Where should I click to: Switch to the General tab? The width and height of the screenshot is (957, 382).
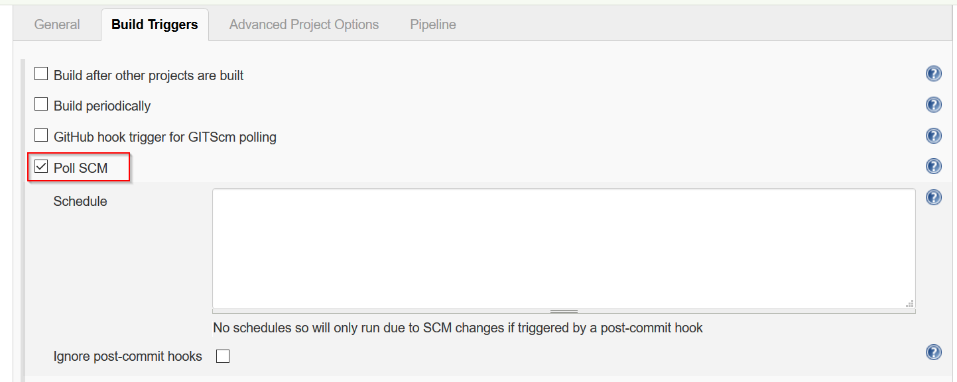56,24
